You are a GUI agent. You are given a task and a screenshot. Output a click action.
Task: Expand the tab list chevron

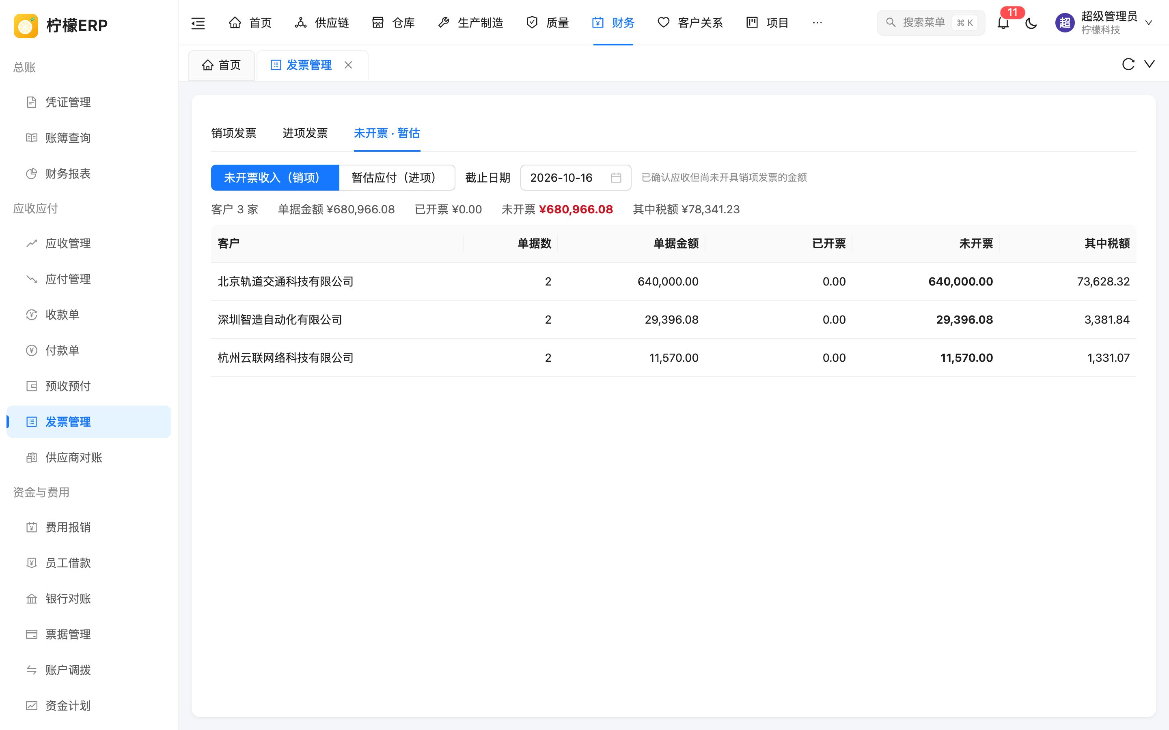[x=1150, y=64]
